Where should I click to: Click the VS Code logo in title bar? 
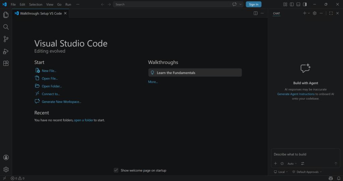click(x=4, y=4)
